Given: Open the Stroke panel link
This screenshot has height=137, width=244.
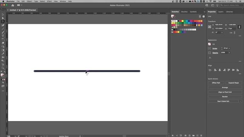Looking at the screenshot, I should 215,48.
